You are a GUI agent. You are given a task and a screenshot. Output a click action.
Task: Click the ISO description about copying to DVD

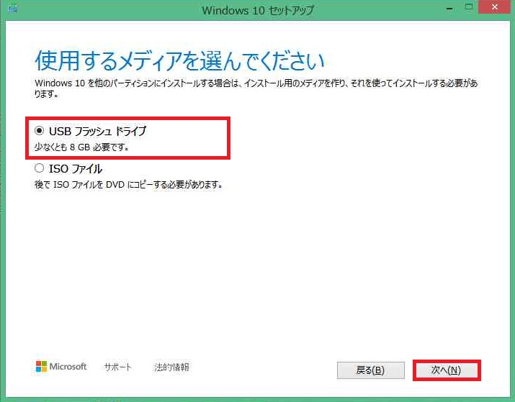pos(128,185)
